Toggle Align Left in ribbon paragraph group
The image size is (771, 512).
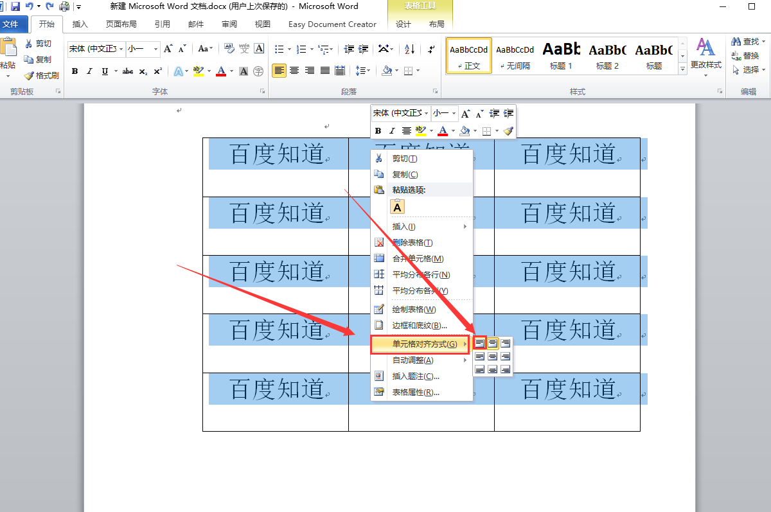(279, 71)
